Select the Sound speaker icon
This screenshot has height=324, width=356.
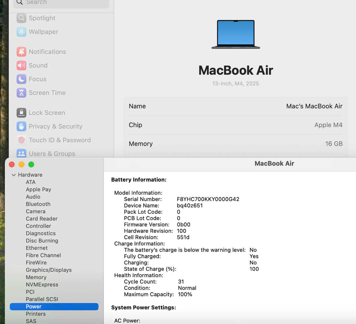(x=21, y=65)
